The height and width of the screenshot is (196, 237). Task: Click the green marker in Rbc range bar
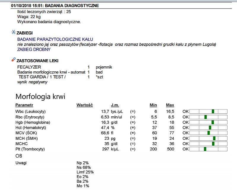pos(205,117)
